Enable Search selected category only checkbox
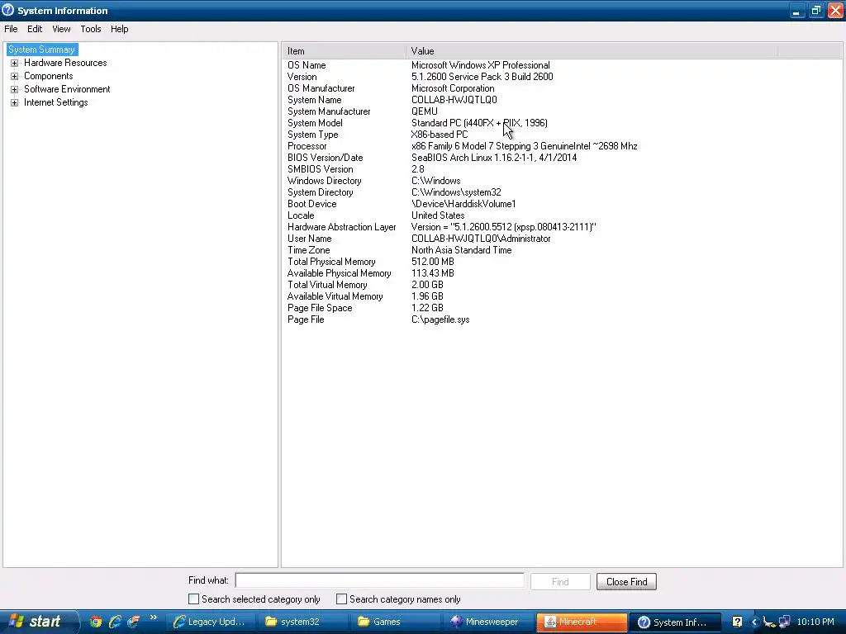This screenshot has width=846, height=634. point(193,599)
